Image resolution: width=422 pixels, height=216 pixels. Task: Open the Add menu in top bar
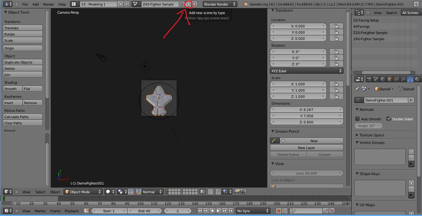point(36,4)
